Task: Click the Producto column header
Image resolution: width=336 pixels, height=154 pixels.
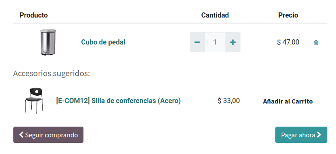Action: pyautogui.click(x=34, y=15)
